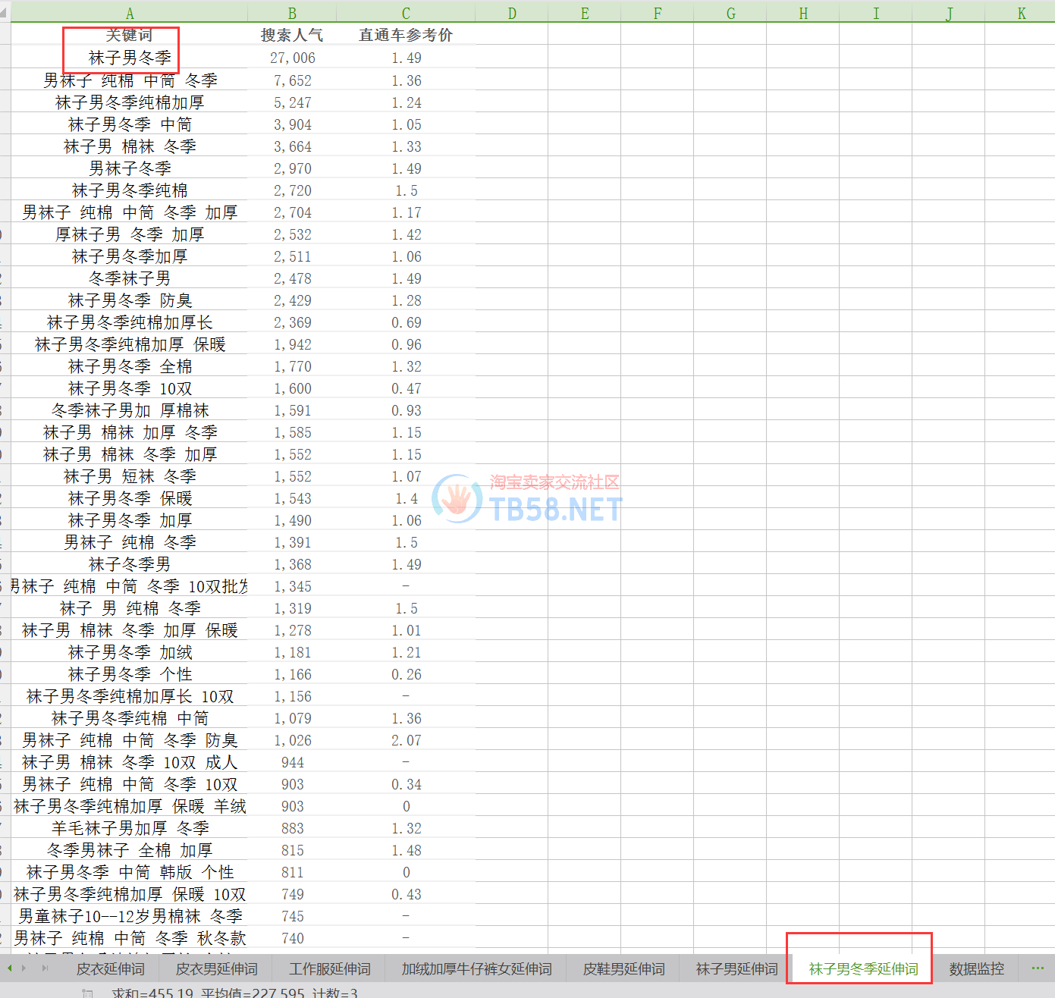Click the active 袜子男冬季延伸词 tab
This screenshot has height=998, width=1055.
(863, 969)
